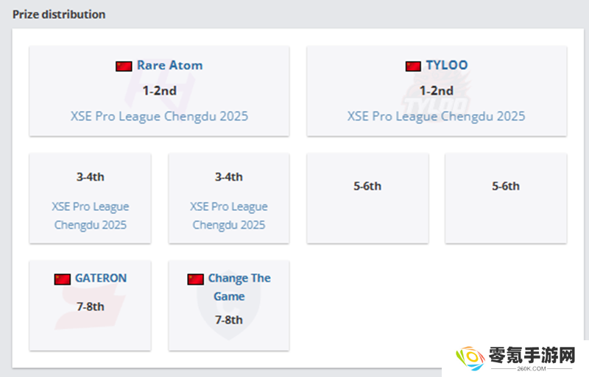
Task: Open XSE Pro League link under TYLOO
Action: click(x=436, y=116)
